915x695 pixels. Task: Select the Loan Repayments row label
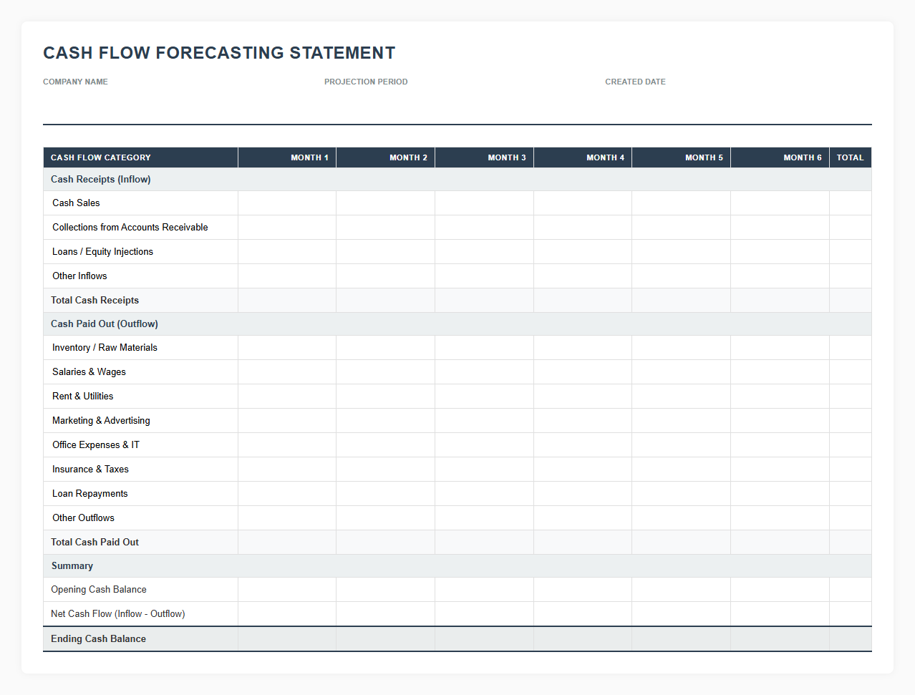pyautogui.click(x=89, y=494)
